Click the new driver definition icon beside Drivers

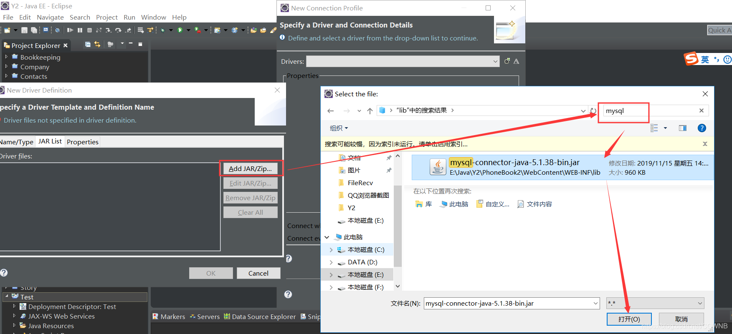[507, 61]
